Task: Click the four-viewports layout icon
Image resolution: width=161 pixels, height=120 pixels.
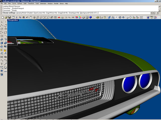Action: tap(55, 17)
